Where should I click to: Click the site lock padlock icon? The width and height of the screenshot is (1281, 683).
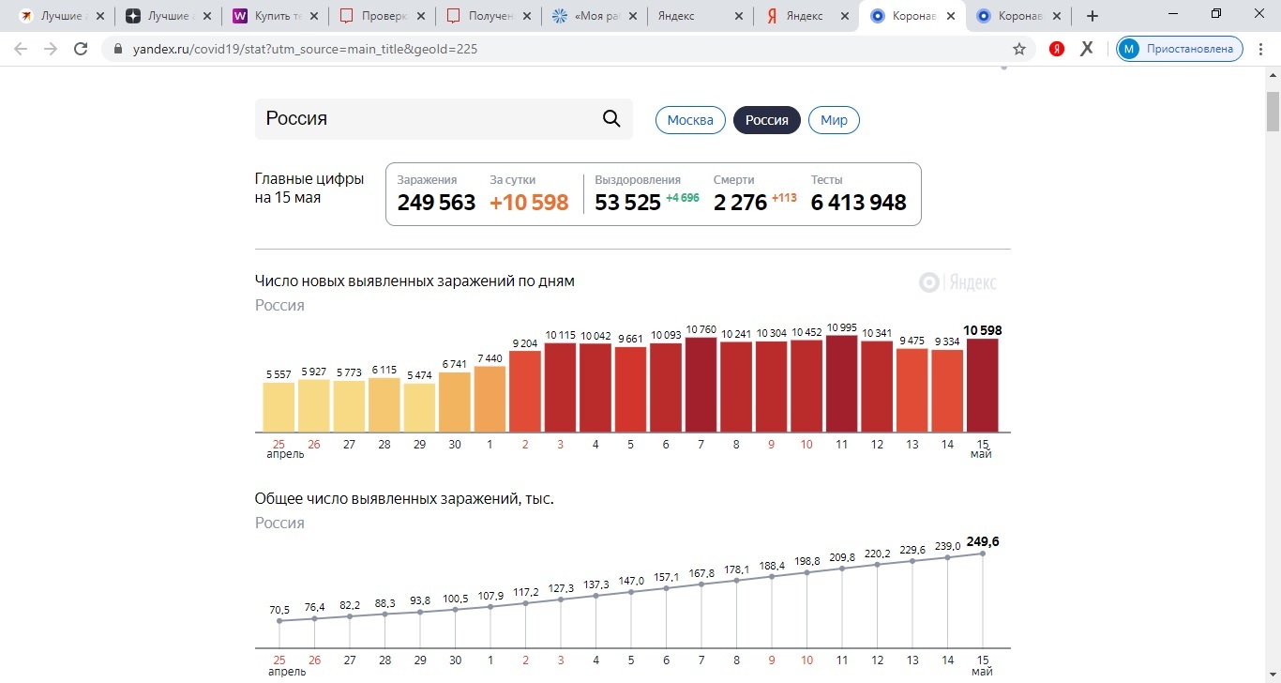point(117,49)
